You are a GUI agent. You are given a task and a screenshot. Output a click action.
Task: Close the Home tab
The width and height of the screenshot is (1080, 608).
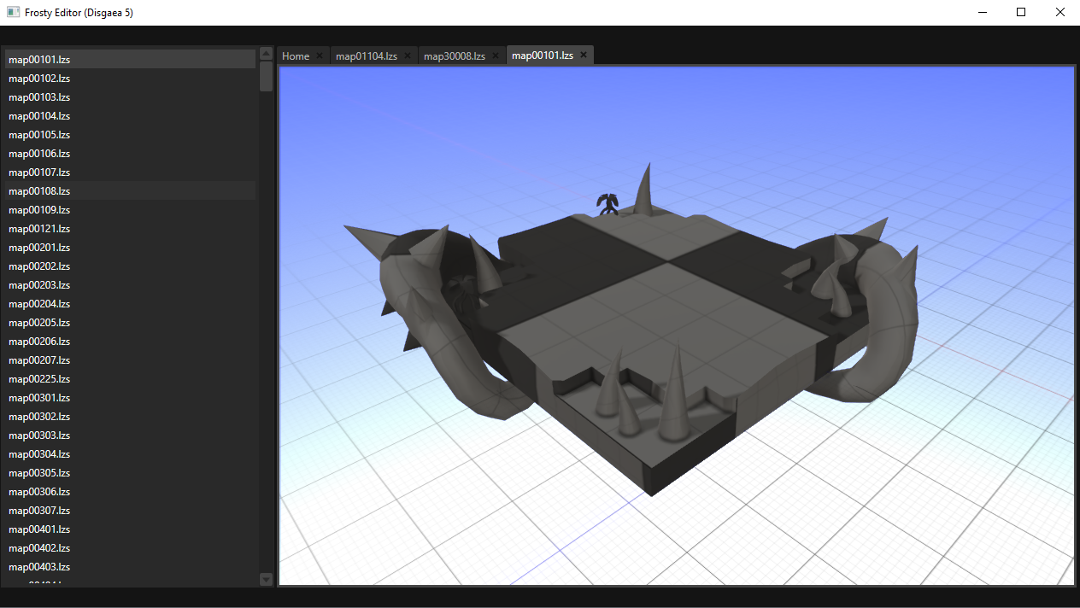[x=320, y=56]
